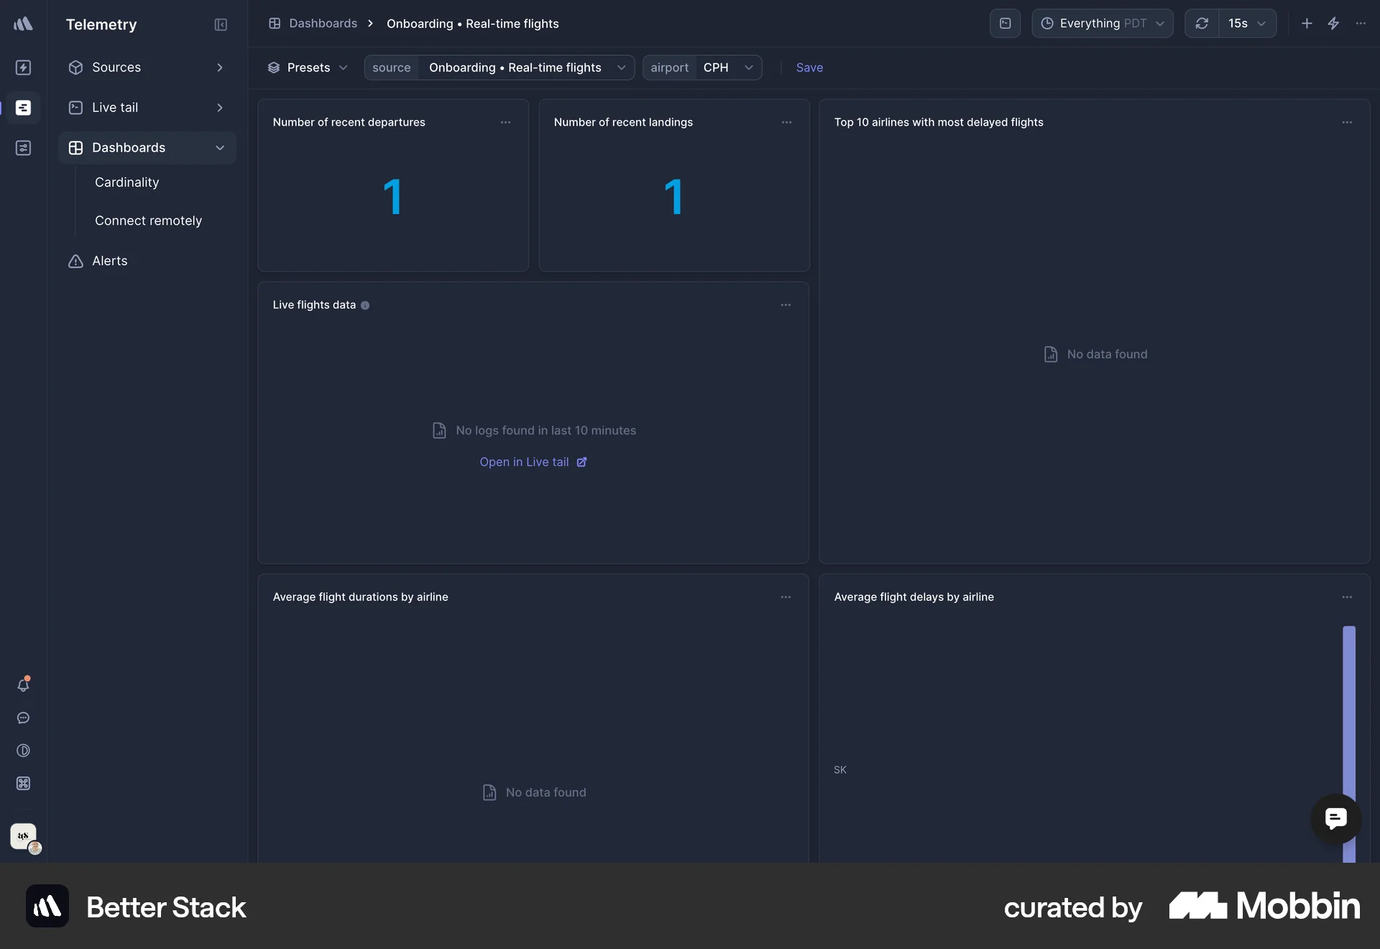Open the Dashboards sliders icon in sidebar

(x=24, y=148)
